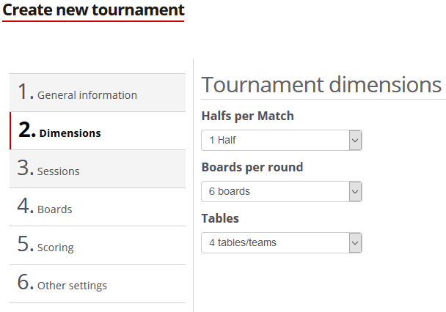Click the large number 1 step marker
Image resolution: width=446 pixels, height=312 pixels.
point(26,92)
